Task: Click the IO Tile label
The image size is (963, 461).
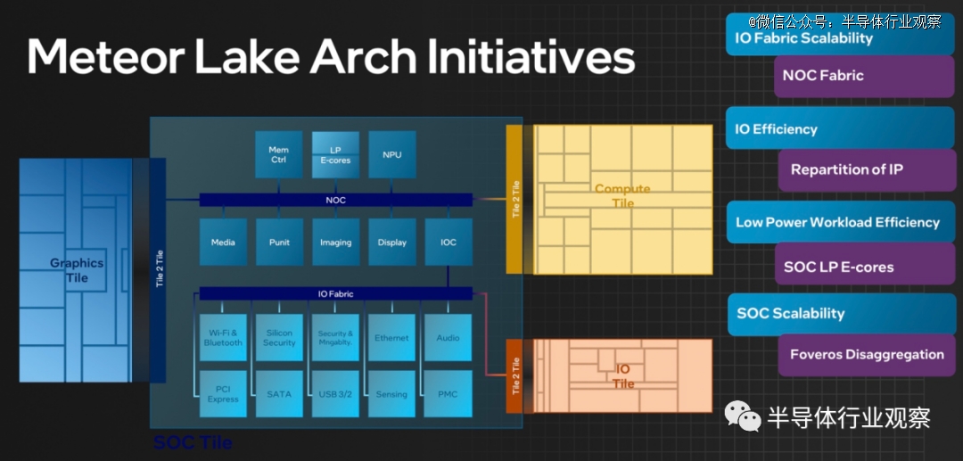Action: pos(622,376)
